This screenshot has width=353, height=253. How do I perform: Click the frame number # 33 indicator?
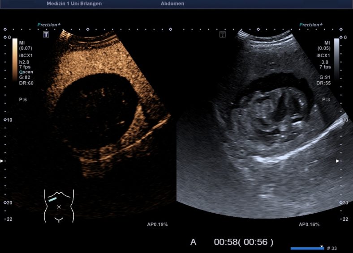pyautogui.click(x=333, y=248)
